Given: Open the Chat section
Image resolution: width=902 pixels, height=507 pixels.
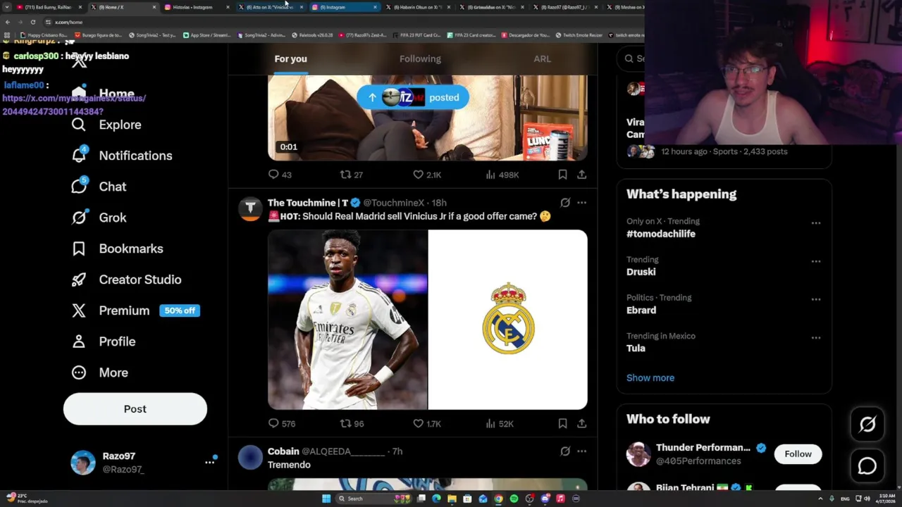Looking at the screenshot, I should tap(99, 187).
